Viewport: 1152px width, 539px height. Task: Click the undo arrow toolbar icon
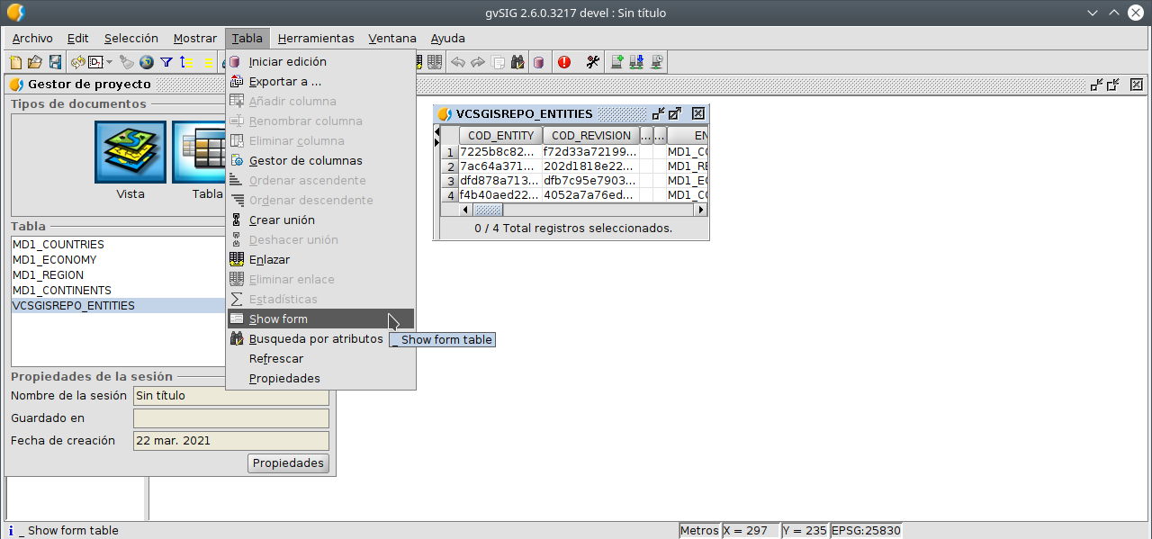(458, 62)
